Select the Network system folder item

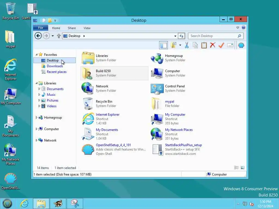click(x=114, y=88)
